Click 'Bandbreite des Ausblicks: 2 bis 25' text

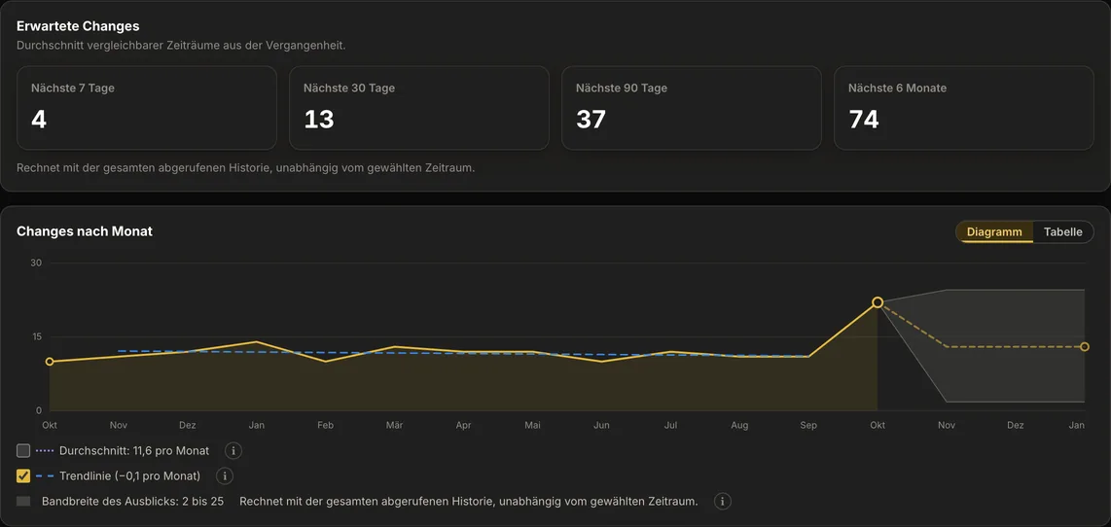[132, 502]
